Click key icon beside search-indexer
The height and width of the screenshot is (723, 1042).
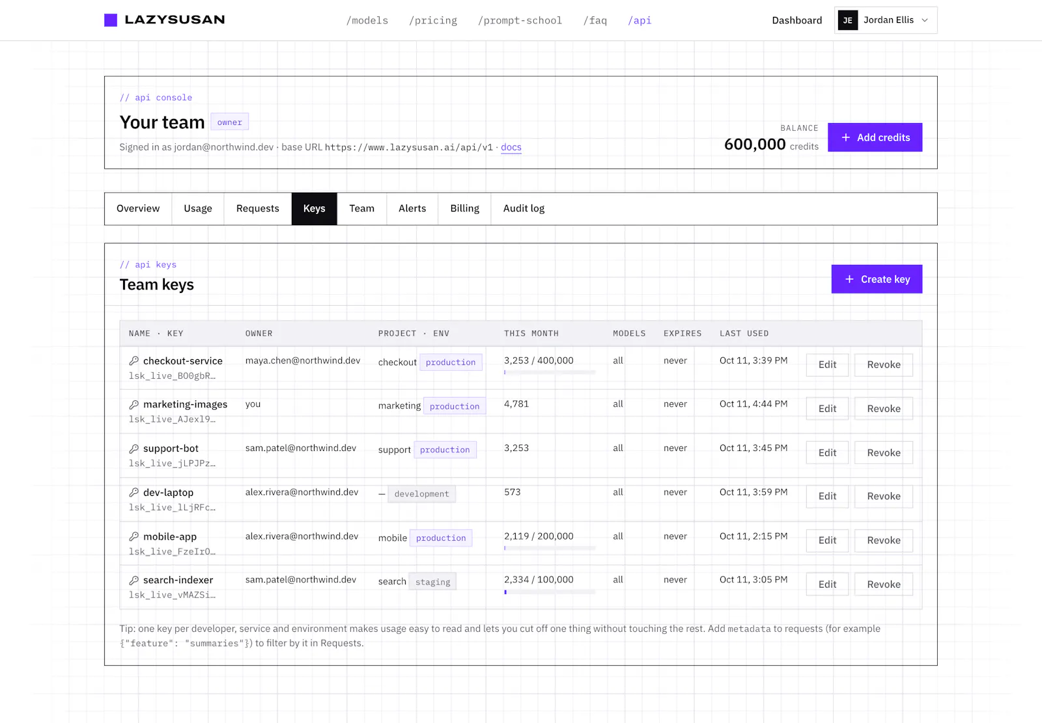coord(134,580)
